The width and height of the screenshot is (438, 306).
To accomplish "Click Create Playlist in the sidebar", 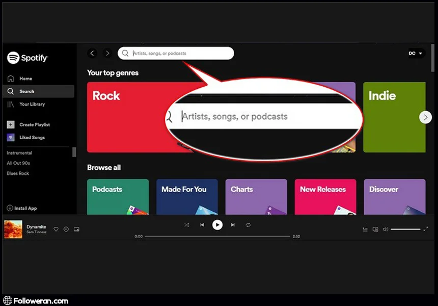I will click(34, 124).
